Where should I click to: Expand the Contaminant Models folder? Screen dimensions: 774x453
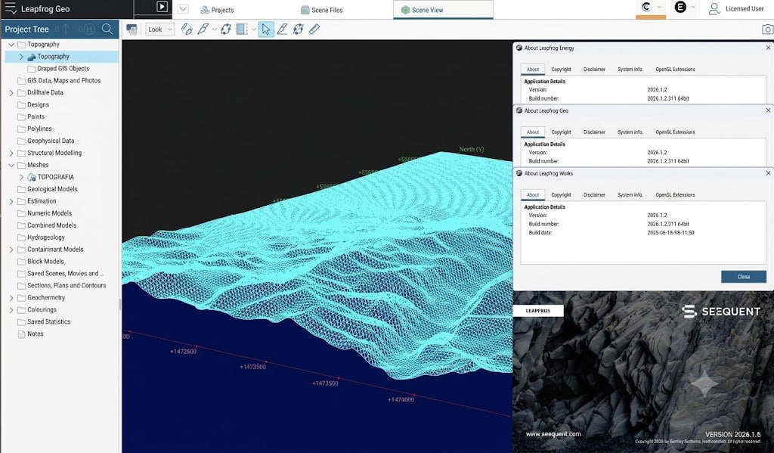pyautogui.click(x=11, y=250)
